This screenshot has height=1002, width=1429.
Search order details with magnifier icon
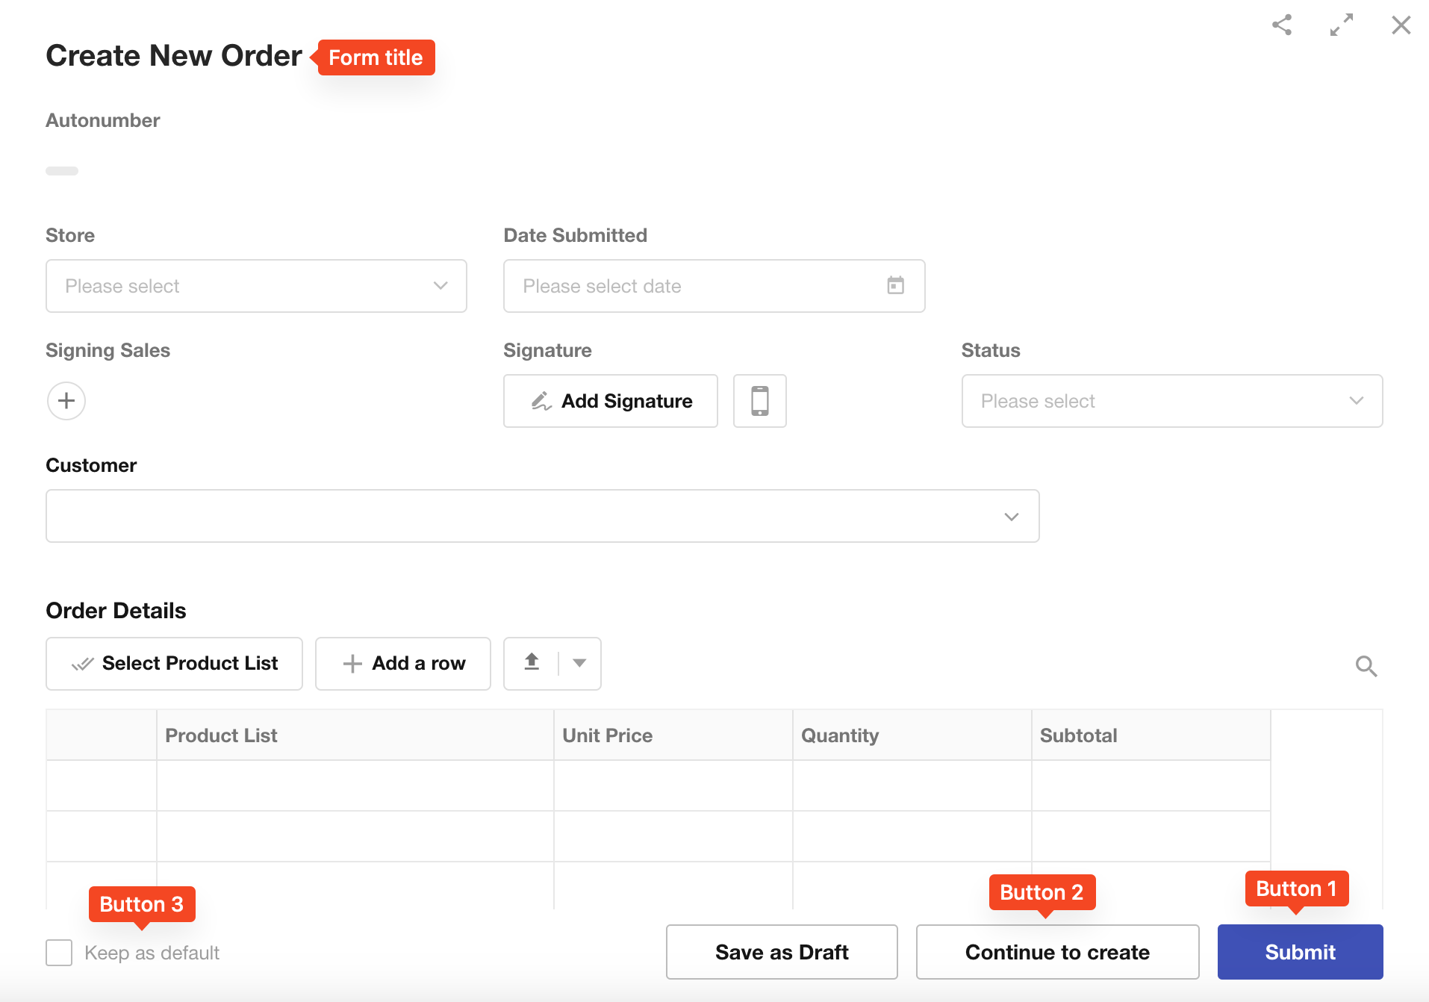click(x=1366, y=666)
